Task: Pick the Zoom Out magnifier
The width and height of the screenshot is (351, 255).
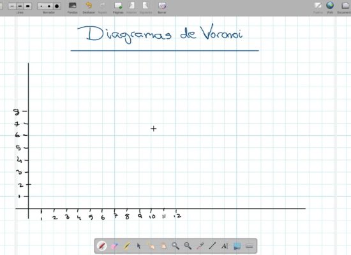Action: click(x=188, y=246)
